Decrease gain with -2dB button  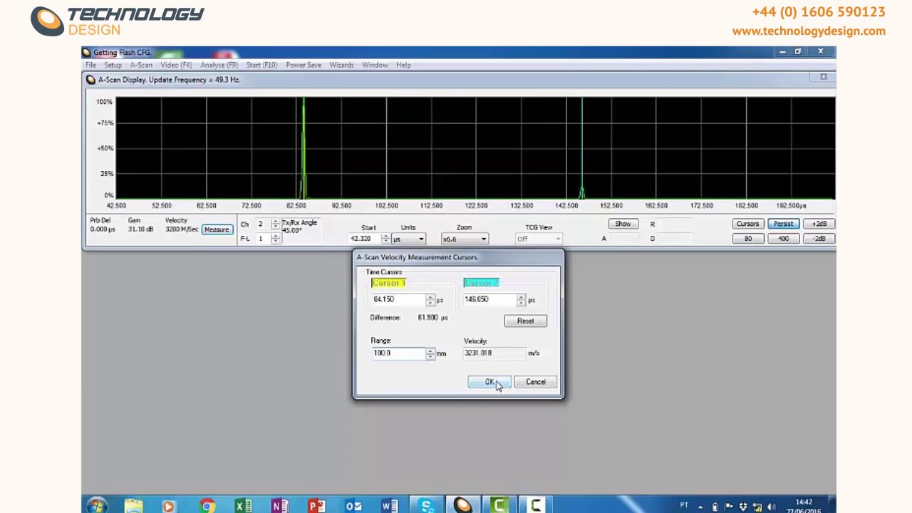[x=819, y=239]
